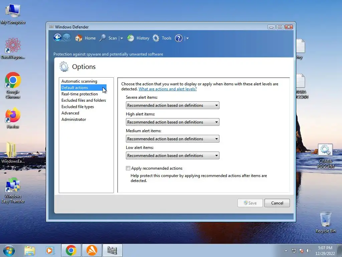Select Real-time protection option
The height and width of the screenshot is (257, 342).
79,94
